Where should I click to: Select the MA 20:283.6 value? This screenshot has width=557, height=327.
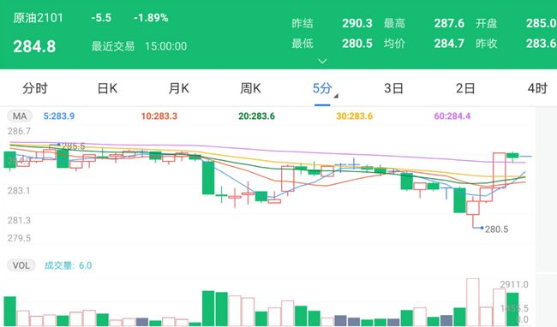pos(256,116)
